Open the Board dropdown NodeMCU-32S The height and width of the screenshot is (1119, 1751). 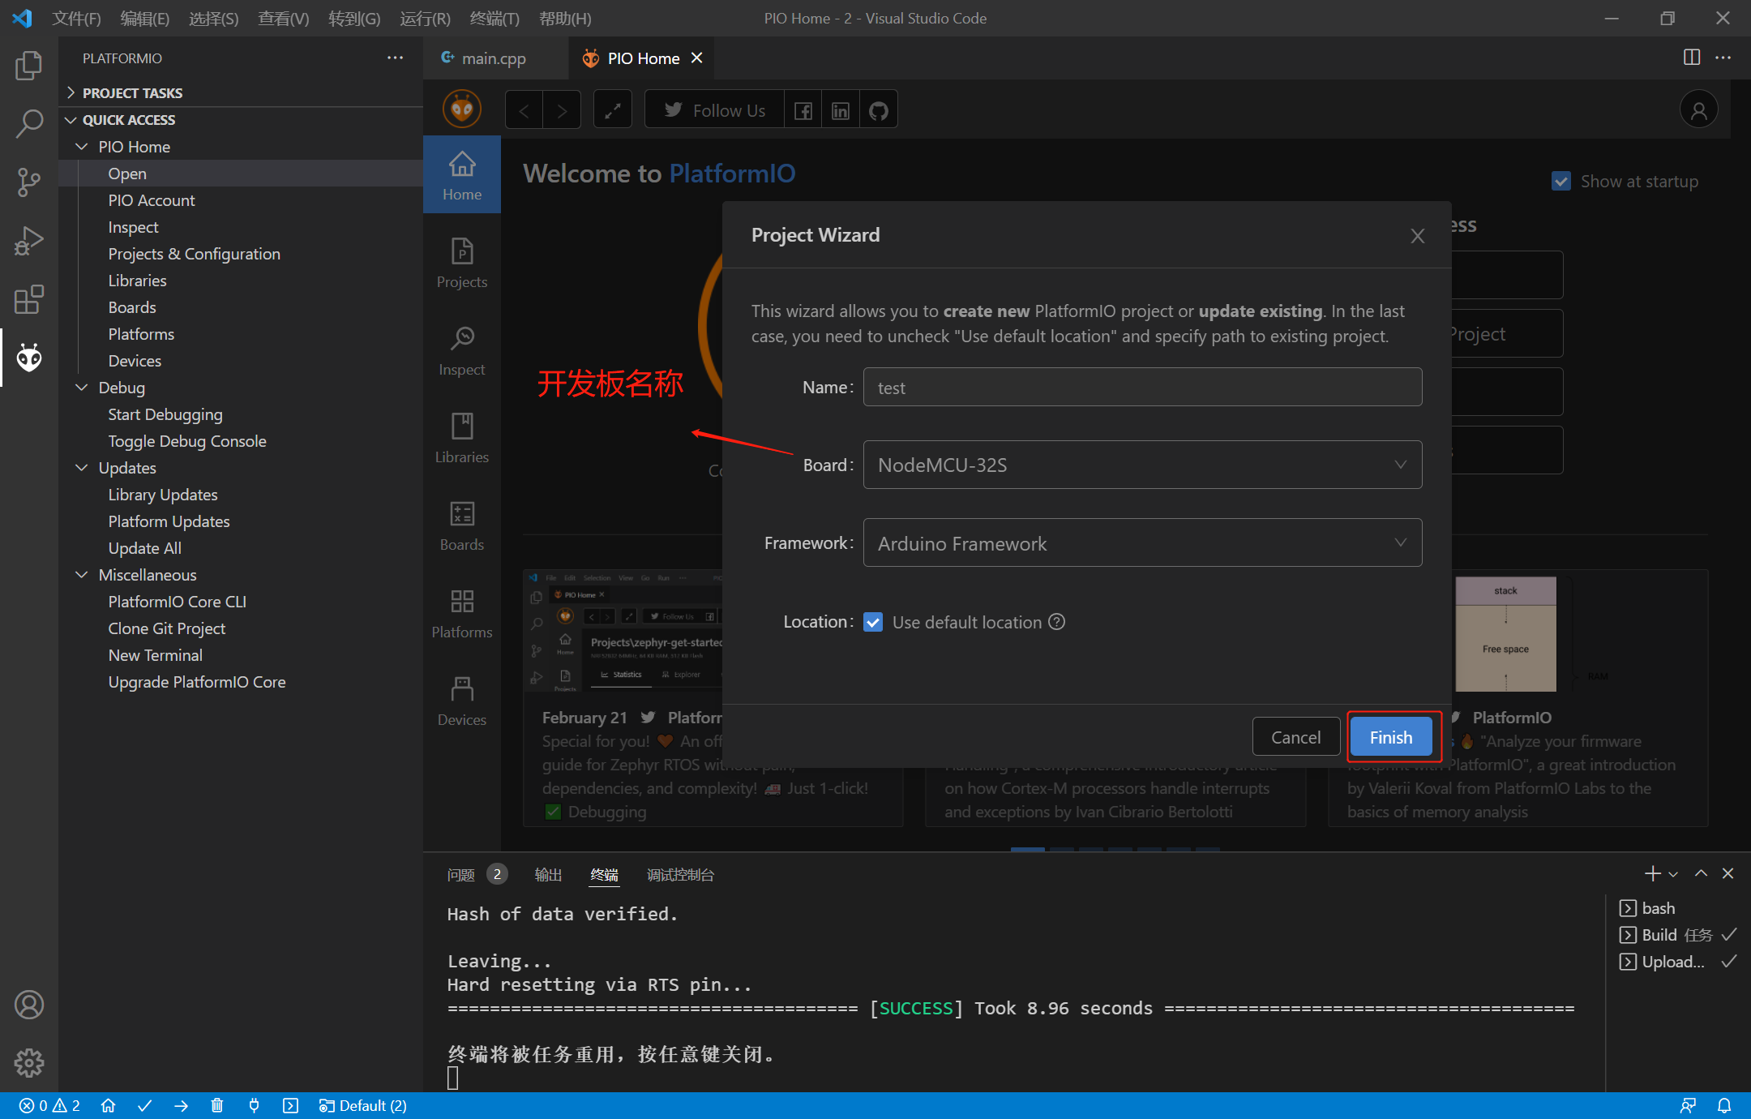(1142, 465)
